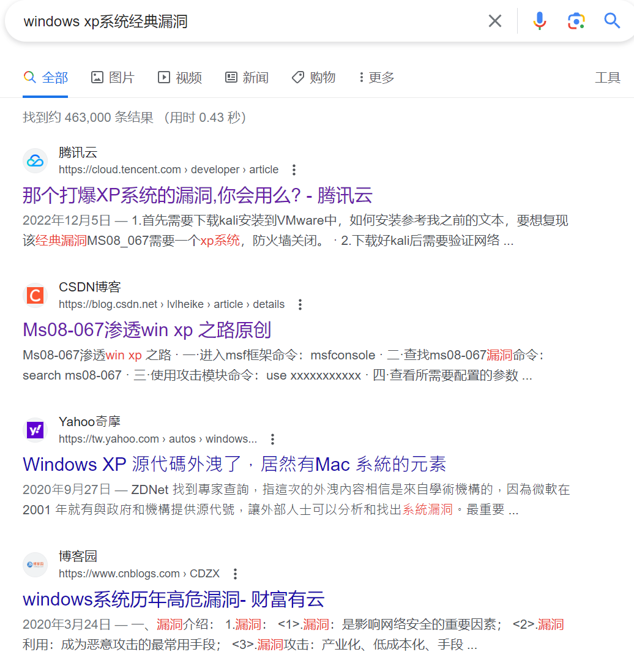
Task: Switch to the 视频 tab
Action: (180, 78)
